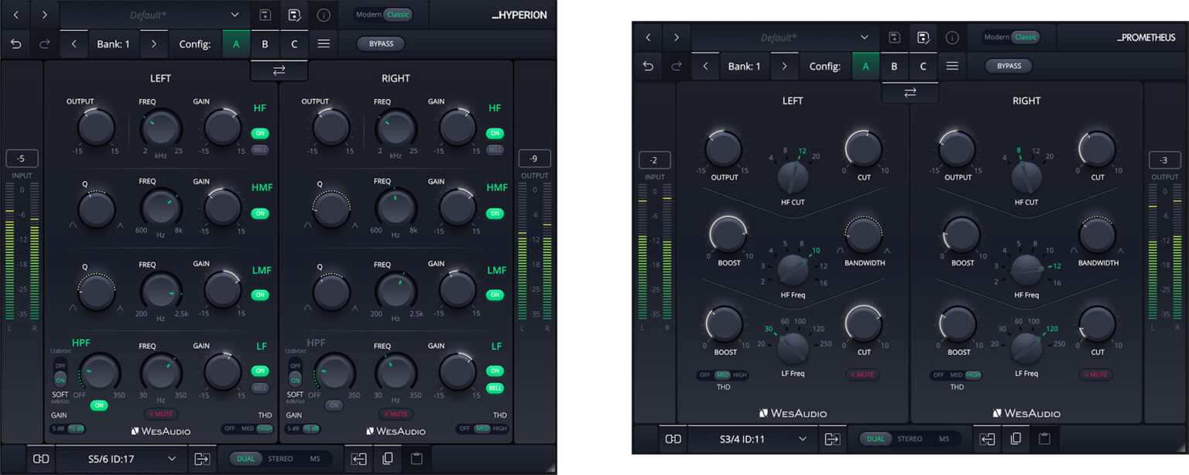Image resolution: width=1189 pixels, height=475 pixels.
Task: Click the save-as preset icon in Hyperion
Action: [294, 15]
